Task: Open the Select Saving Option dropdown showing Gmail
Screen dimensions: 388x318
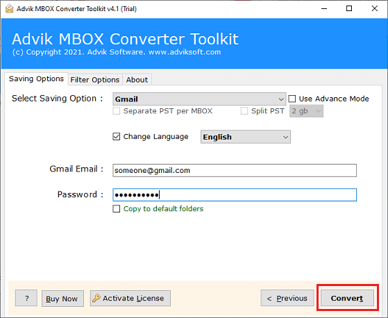Action: click(x=199, y=99)
